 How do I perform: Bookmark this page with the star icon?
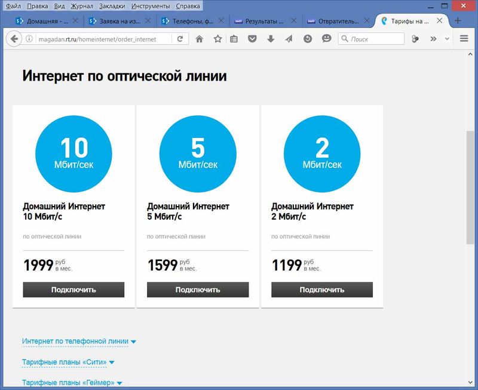click(x=217, y=39)
